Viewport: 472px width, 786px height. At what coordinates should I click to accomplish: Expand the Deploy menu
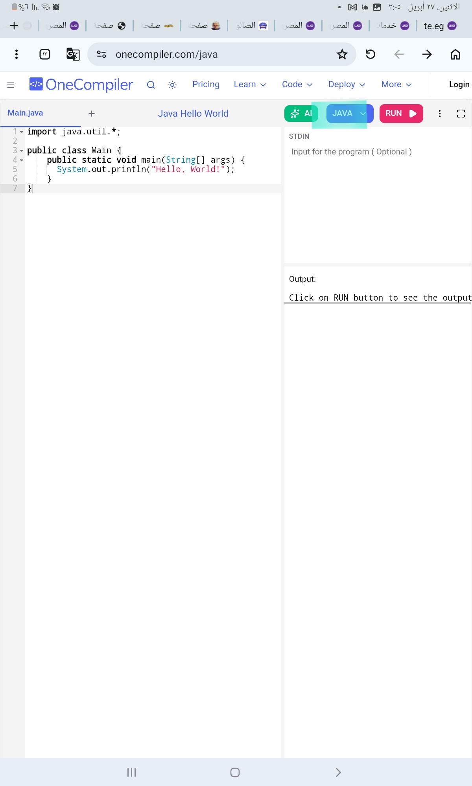347,84
